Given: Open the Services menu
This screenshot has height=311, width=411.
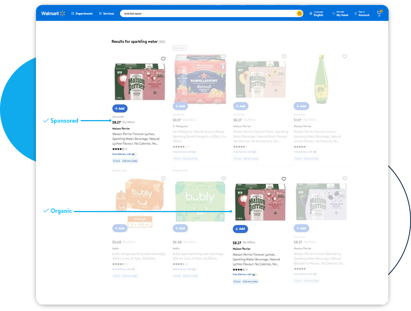Looking at the screenshot, I should pyautogui.click(x=106, y=13).
